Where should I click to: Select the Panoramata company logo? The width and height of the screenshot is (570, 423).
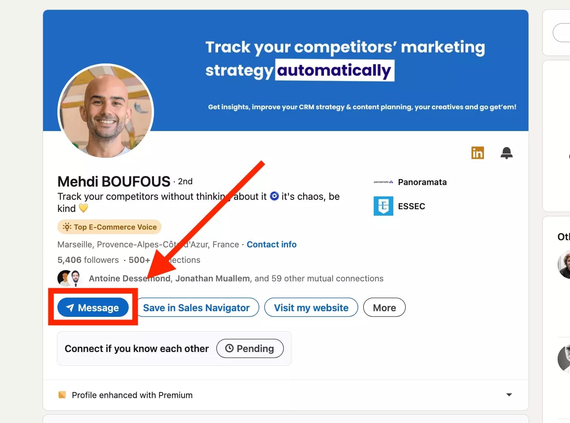[384, 182]
